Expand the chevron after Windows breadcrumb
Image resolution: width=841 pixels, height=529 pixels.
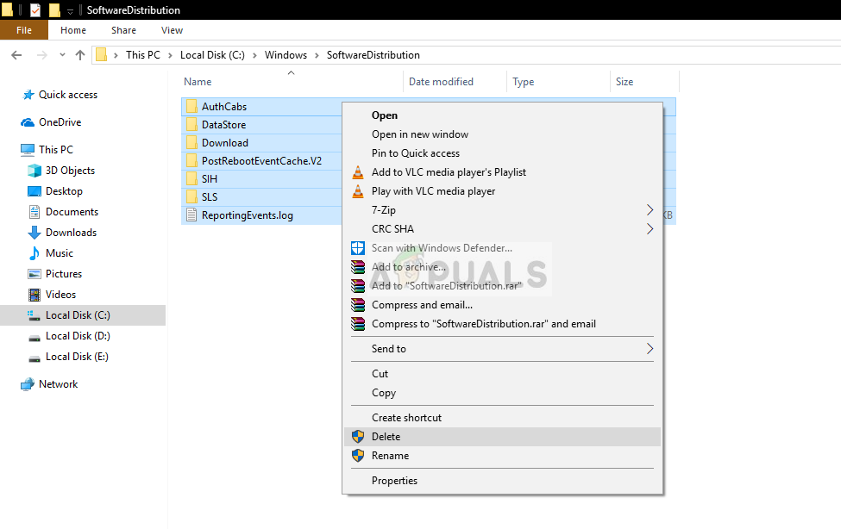(317, 55)
